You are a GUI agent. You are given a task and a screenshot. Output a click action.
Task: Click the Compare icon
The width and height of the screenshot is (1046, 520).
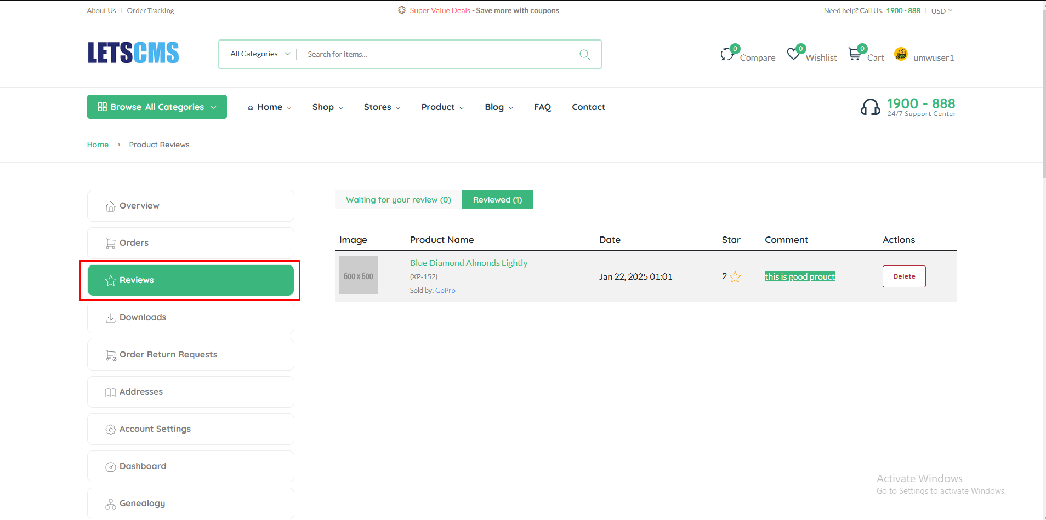click(727, 53)
